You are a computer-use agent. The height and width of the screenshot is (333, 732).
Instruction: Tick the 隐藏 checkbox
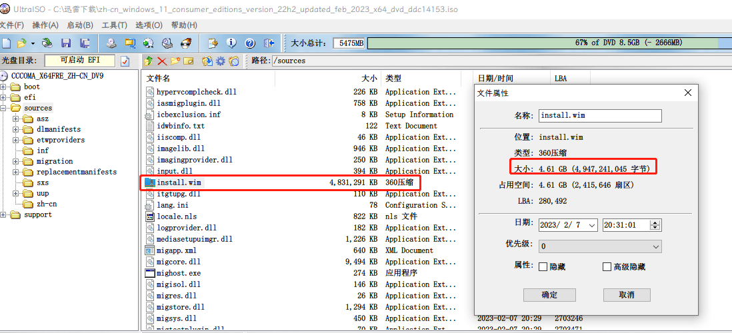543,267
